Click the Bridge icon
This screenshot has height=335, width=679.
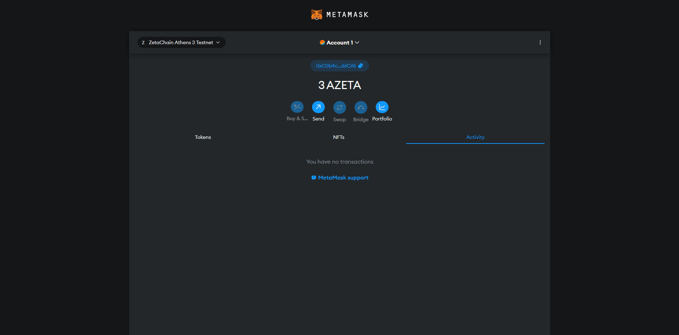point(361,107)
